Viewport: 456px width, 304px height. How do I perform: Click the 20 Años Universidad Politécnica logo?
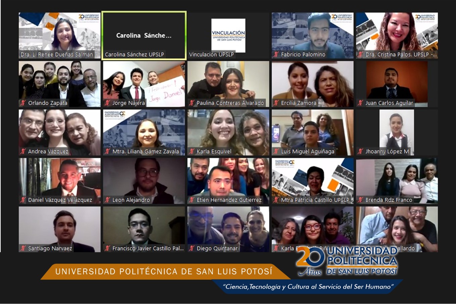(347, 261)
